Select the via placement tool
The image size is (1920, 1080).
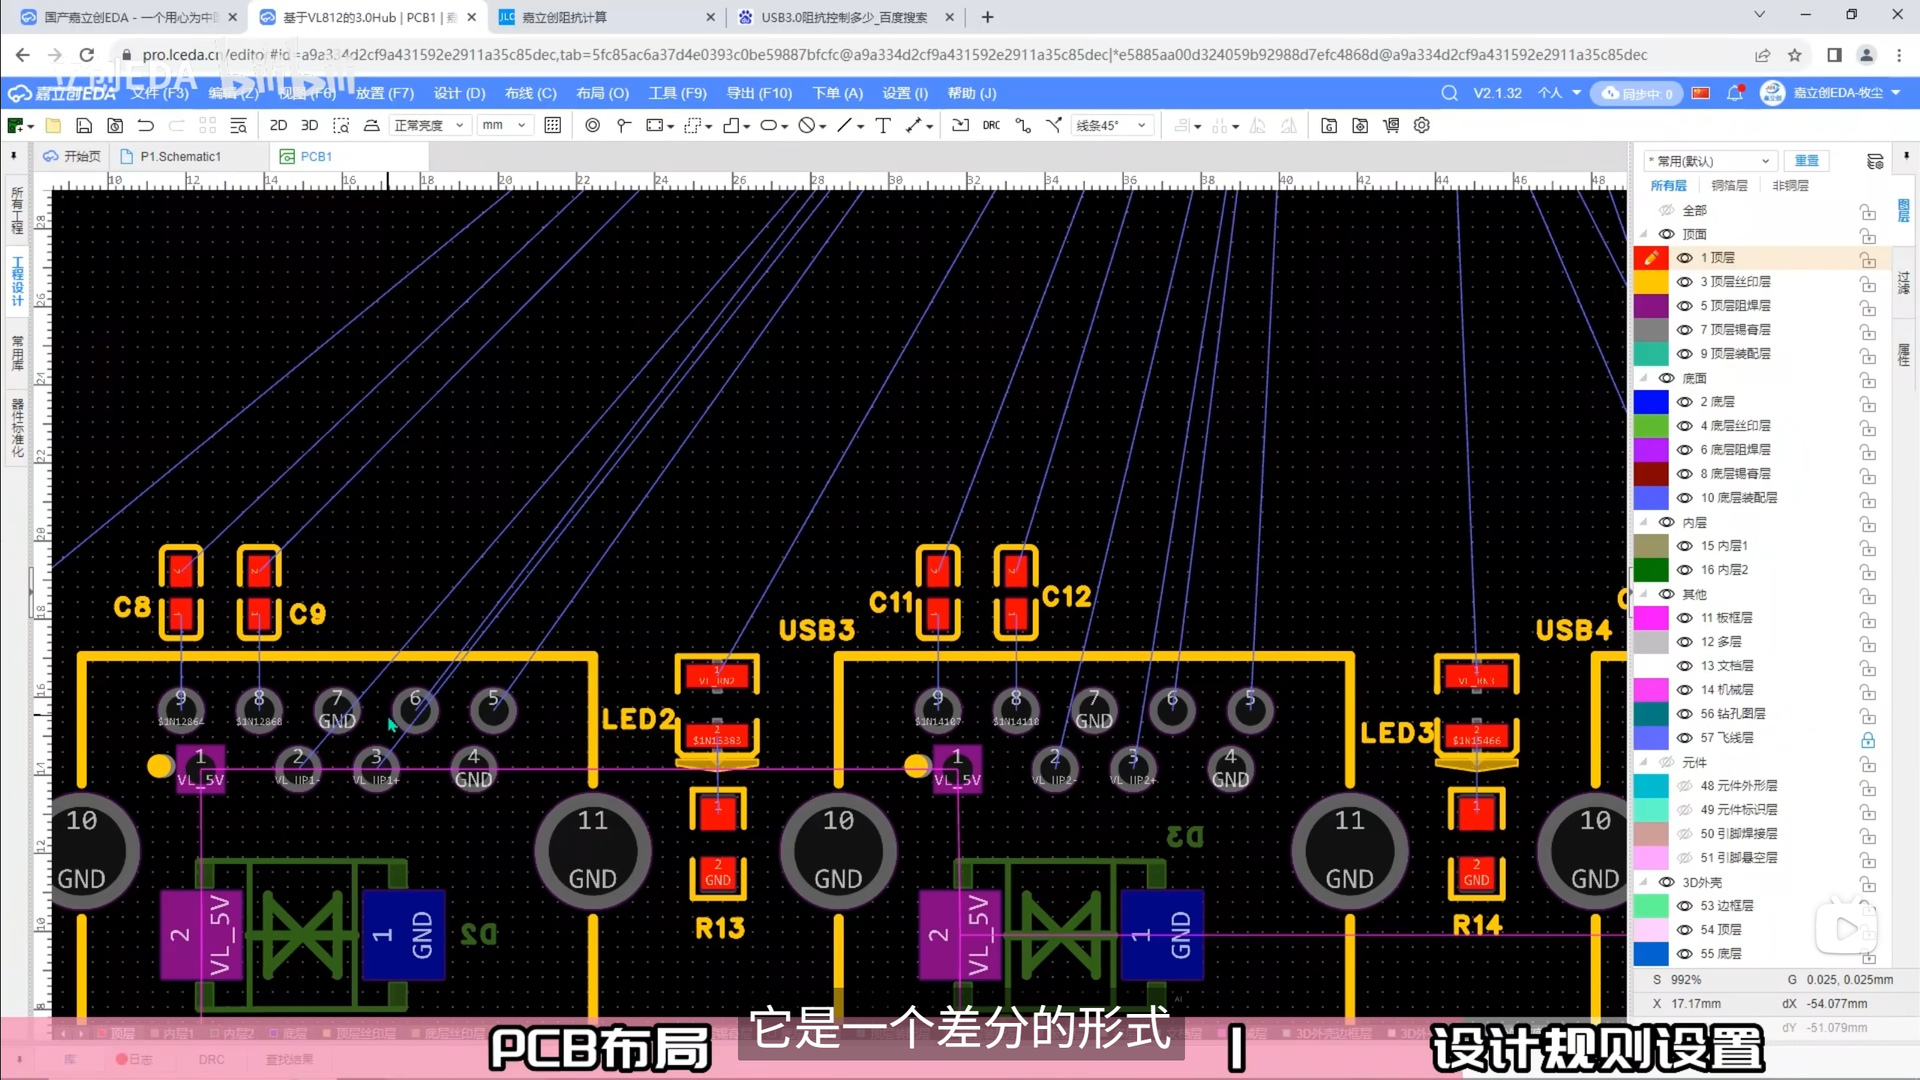pyautogui.click(x=592, y=125)
